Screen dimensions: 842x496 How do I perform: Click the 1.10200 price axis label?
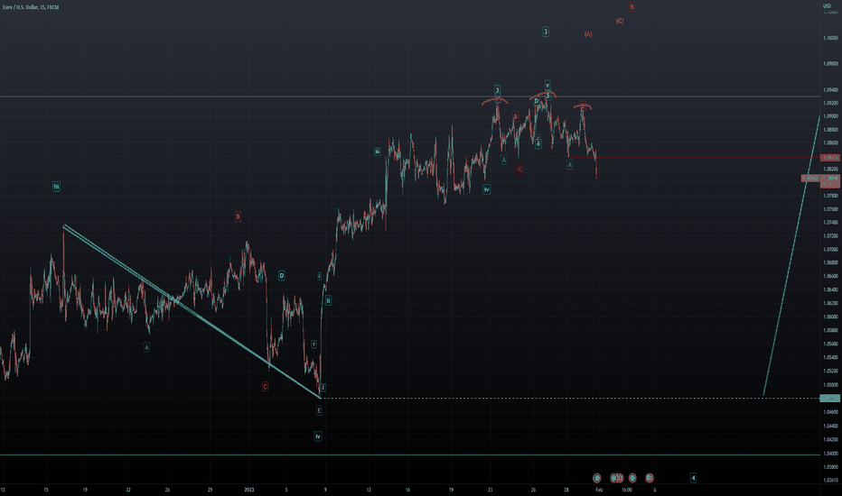(x=830, y=38)
